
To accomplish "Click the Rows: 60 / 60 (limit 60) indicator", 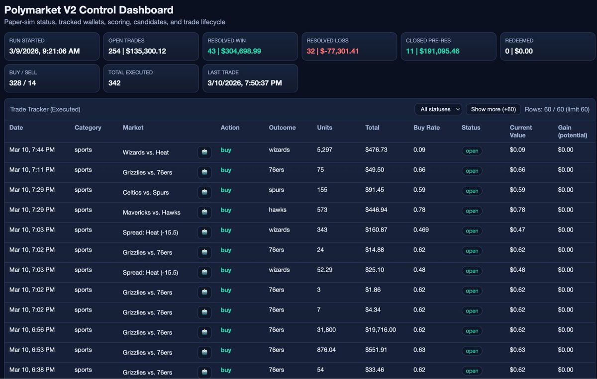I will (x=557, y=109).
